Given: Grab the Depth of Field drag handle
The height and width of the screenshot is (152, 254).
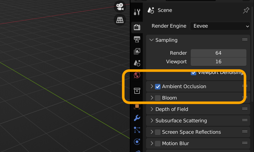Looking at the screenshot, I should (245, 109).
